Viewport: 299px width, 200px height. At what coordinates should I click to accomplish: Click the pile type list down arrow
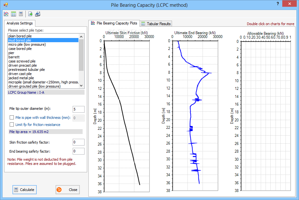[x=81, y=86]
